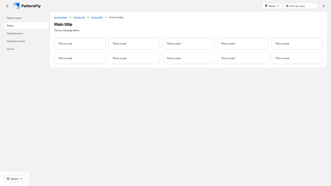Click the Section home breadcrumb link
Screen dimensions: 331x186
(x=60, y=17)
